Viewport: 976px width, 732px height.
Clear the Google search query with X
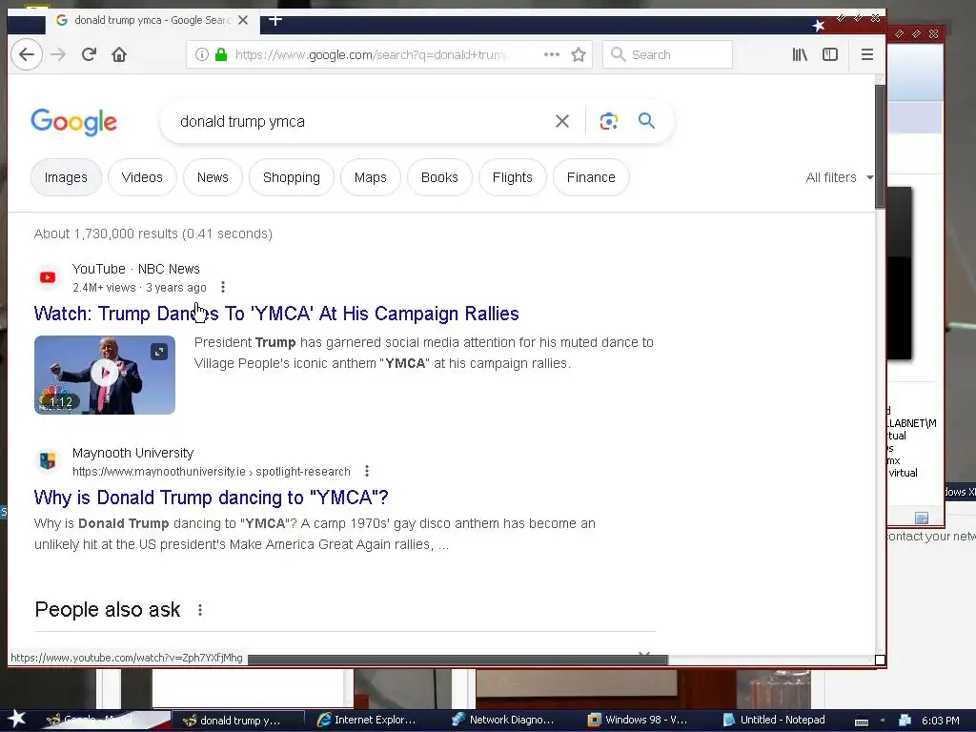562,121
